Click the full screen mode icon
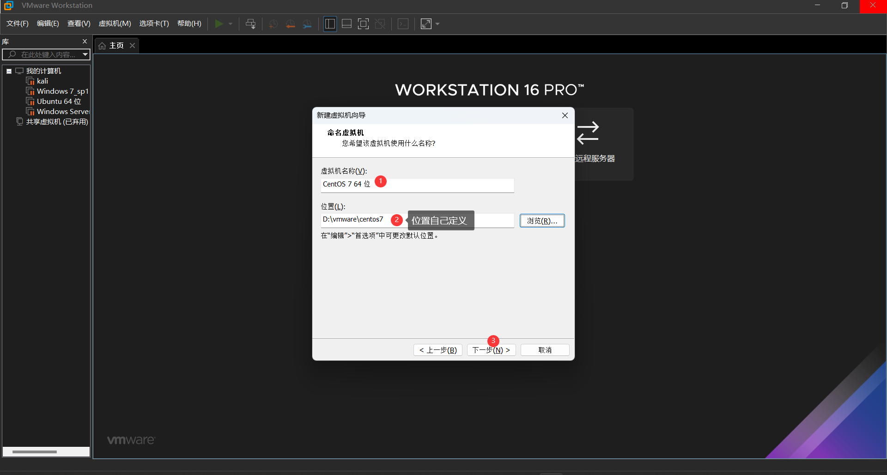 364,24
